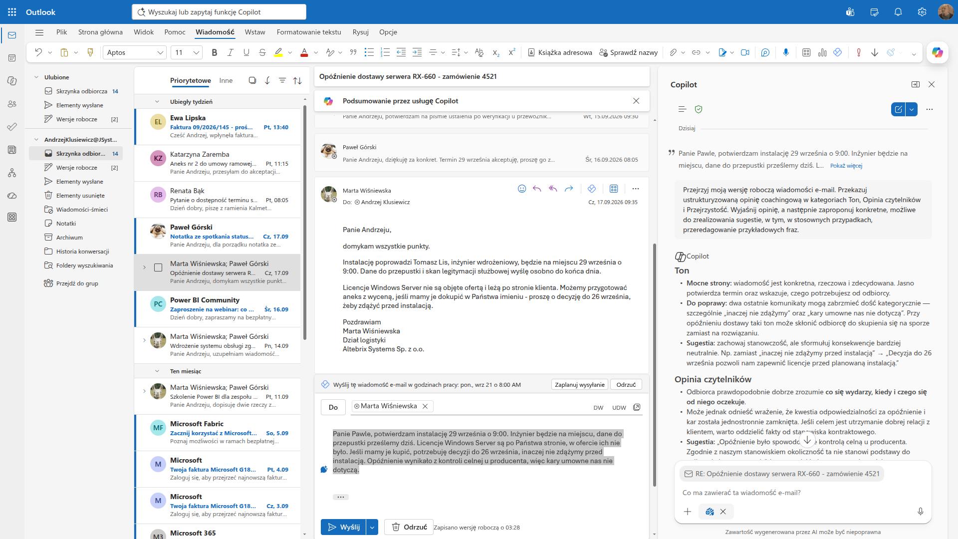The width and height of the screenshot is (958, 539).
Task: Insert a bulleted list
Action: [x=369, y=52]
